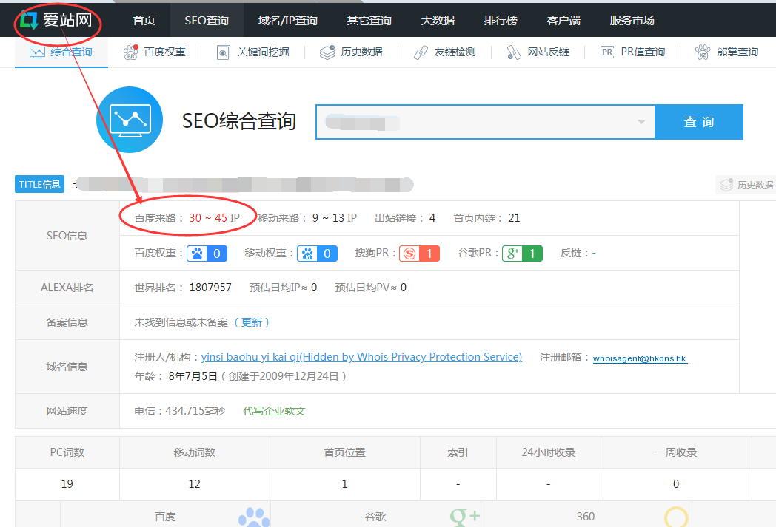Screen dimensions: 776x527
Task: Open the SEO查询 top navigation menu
Action: click(207, 20)
